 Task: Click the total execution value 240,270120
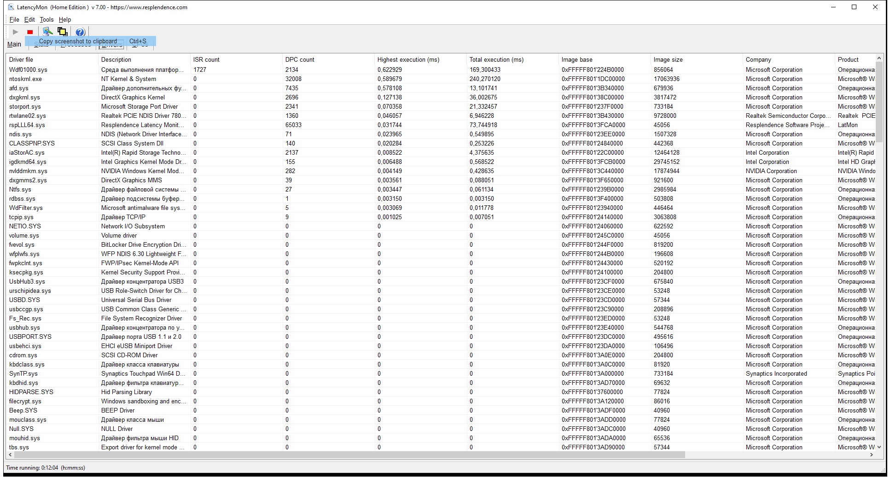pos(485,79)
